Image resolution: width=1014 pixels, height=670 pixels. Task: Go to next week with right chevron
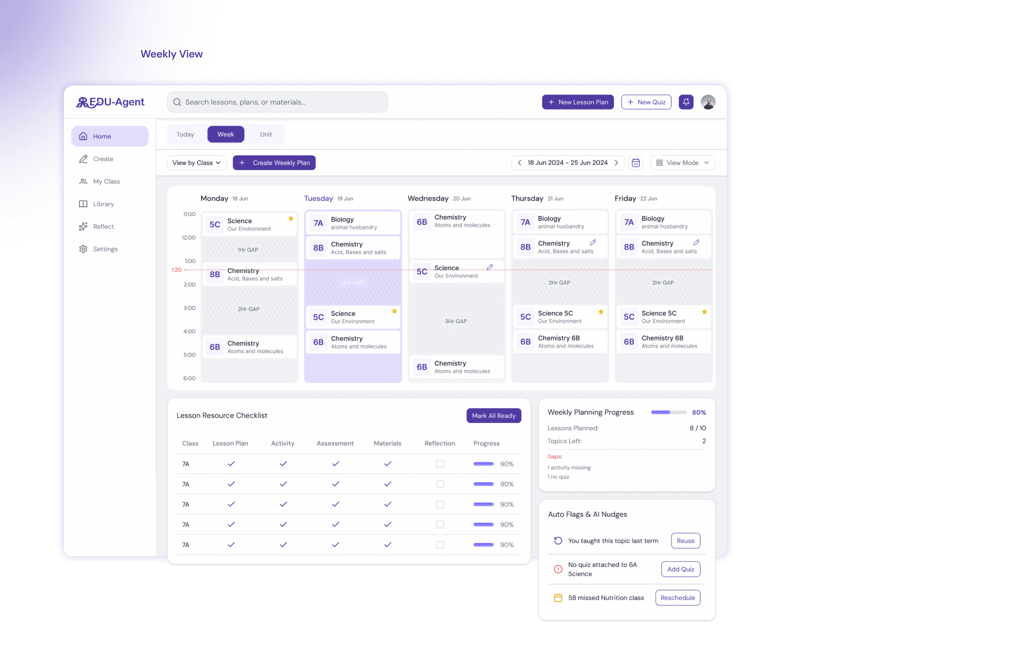(616, 163)
